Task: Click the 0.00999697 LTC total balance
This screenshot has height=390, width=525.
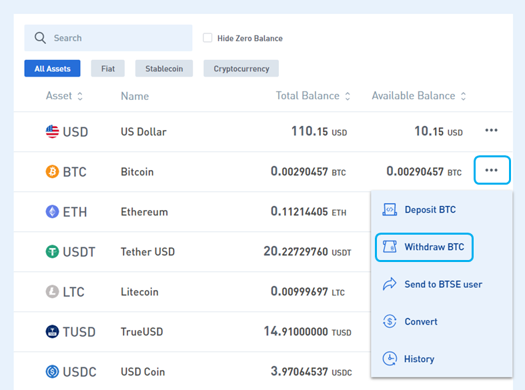Action: (308, 291)
